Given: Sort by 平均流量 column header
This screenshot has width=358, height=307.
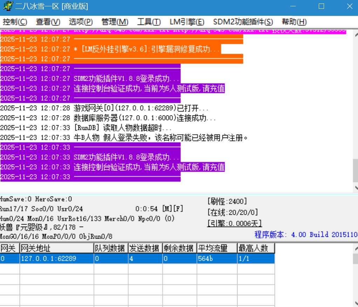Looking at the screenshot, I should (217, 248).
